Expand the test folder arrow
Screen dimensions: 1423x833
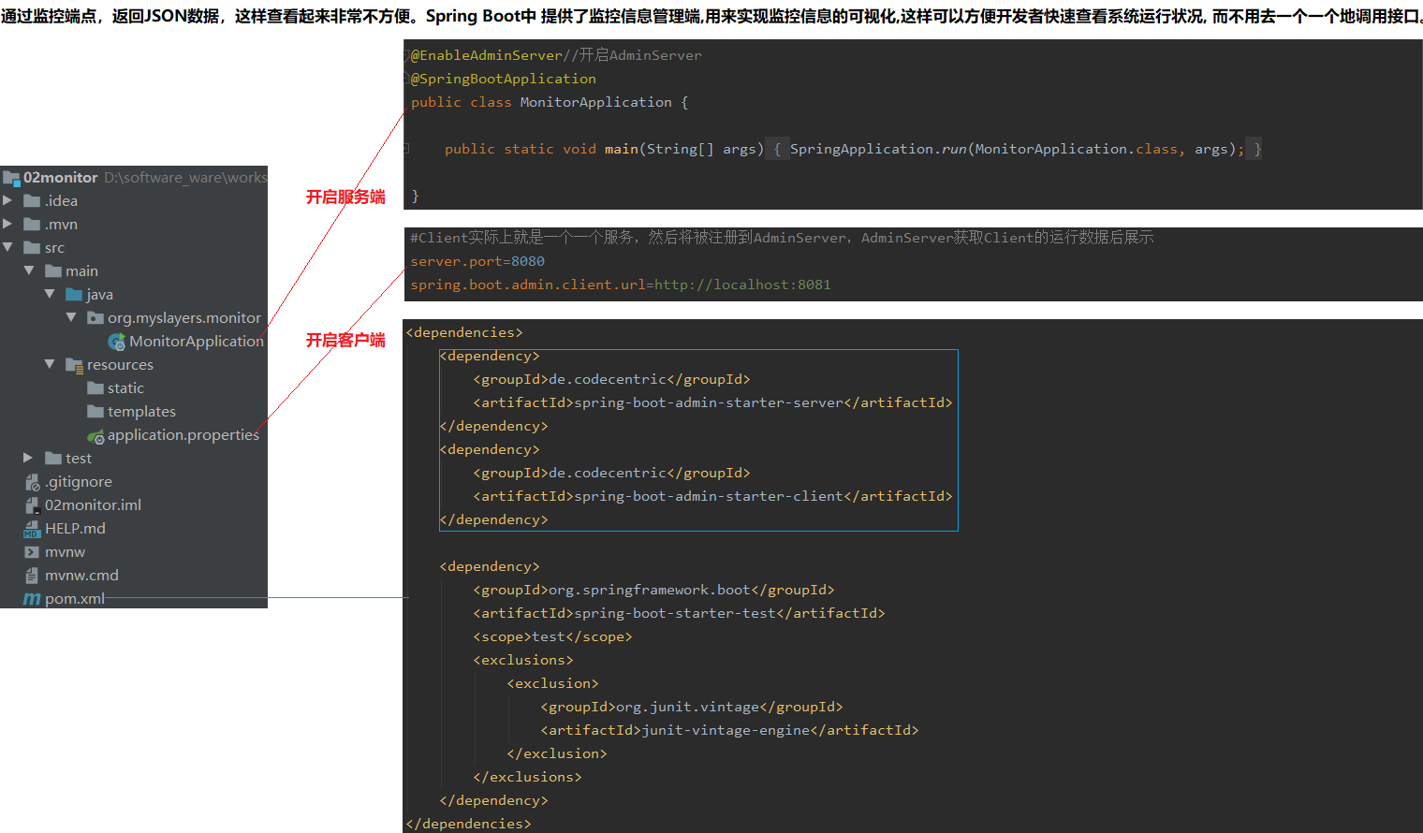(x=28, y=458)
